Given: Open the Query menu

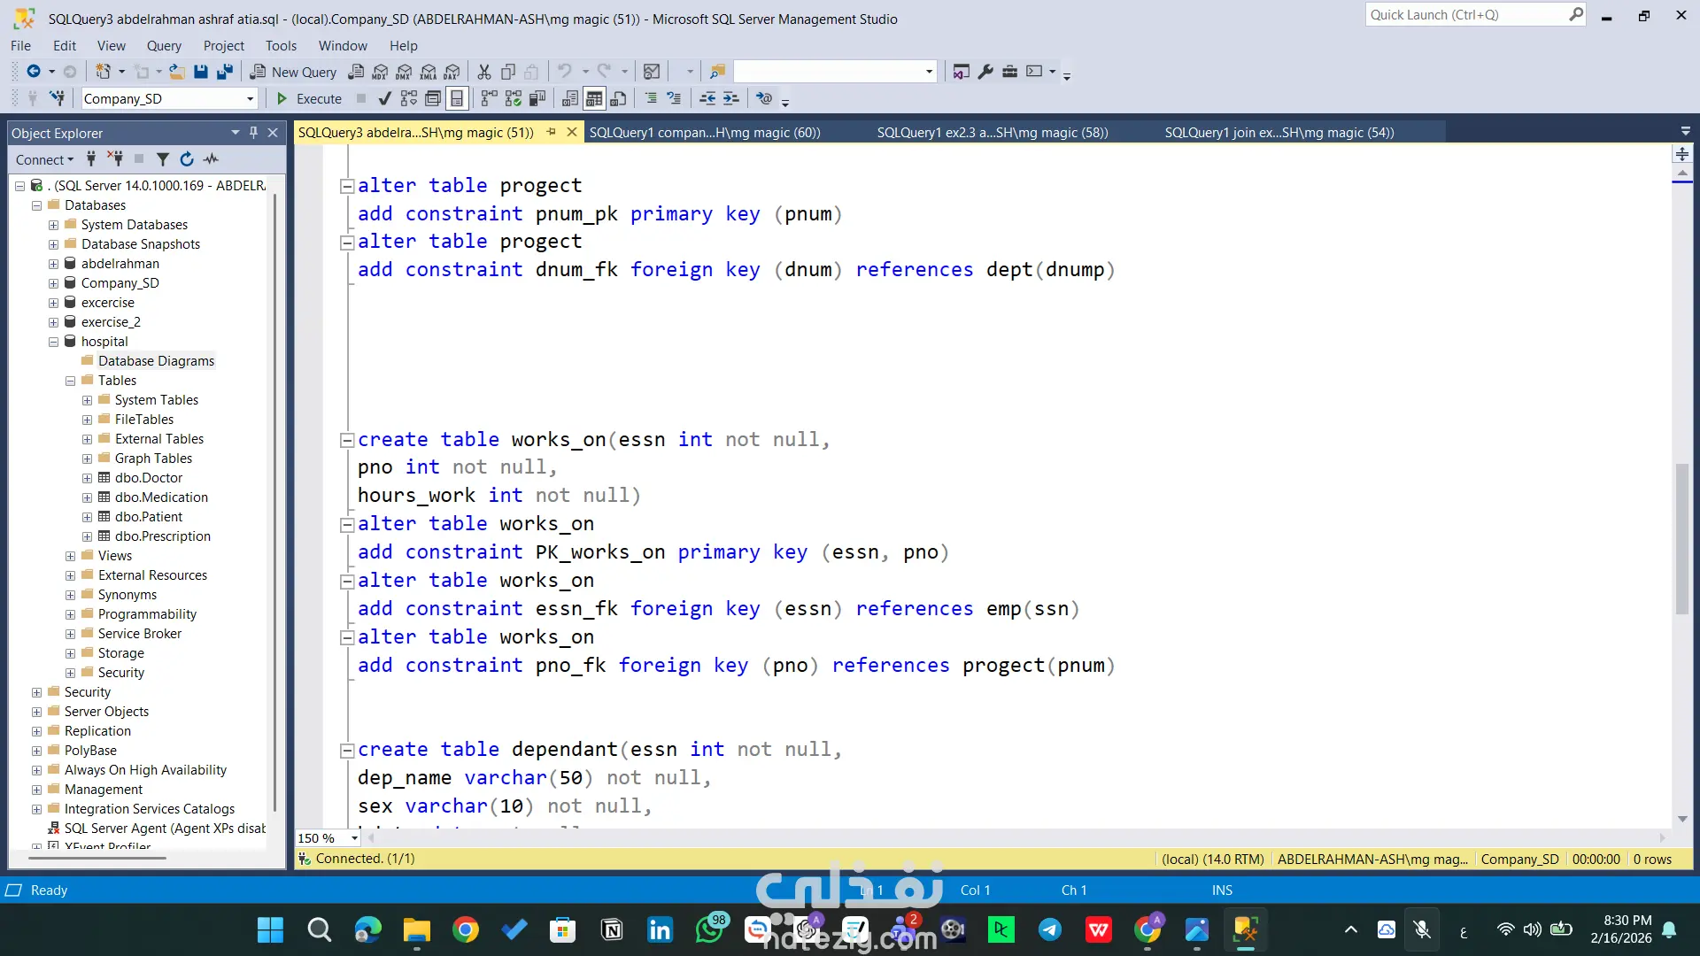Looking at the screenshot, I should [164, 46].
